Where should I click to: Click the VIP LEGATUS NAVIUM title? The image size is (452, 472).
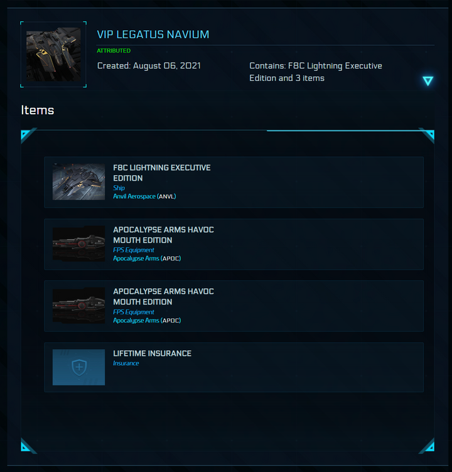pos(153,35)
